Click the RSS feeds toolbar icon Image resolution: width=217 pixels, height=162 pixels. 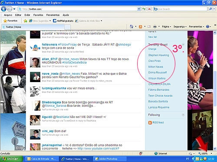coord(140,27)
